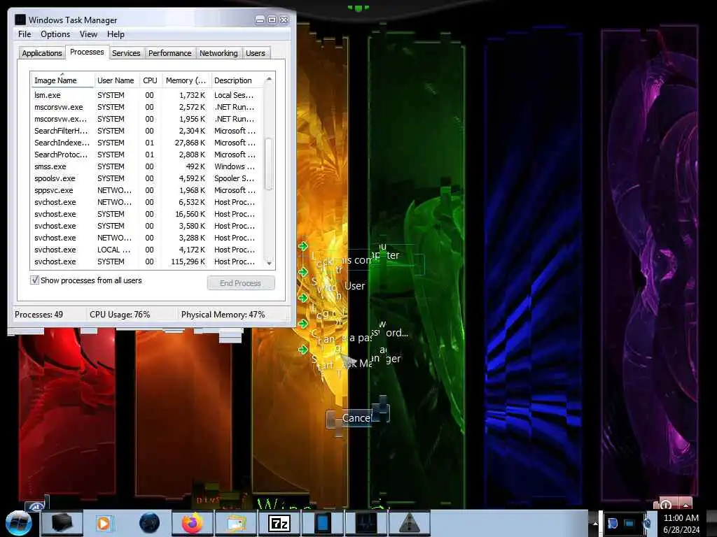
Task: Select svchost.exe using 16,560 K
Action: (x=147, y=214)
